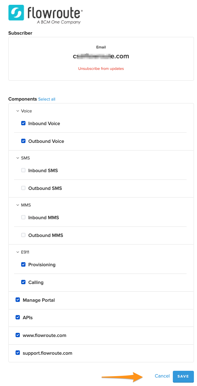
Task: Toggle the E911 Calling checkbox
Action: click(23, 282)
